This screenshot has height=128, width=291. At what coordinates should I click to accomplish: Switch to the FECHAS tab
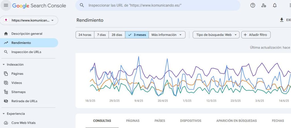(x=278, y=121)
